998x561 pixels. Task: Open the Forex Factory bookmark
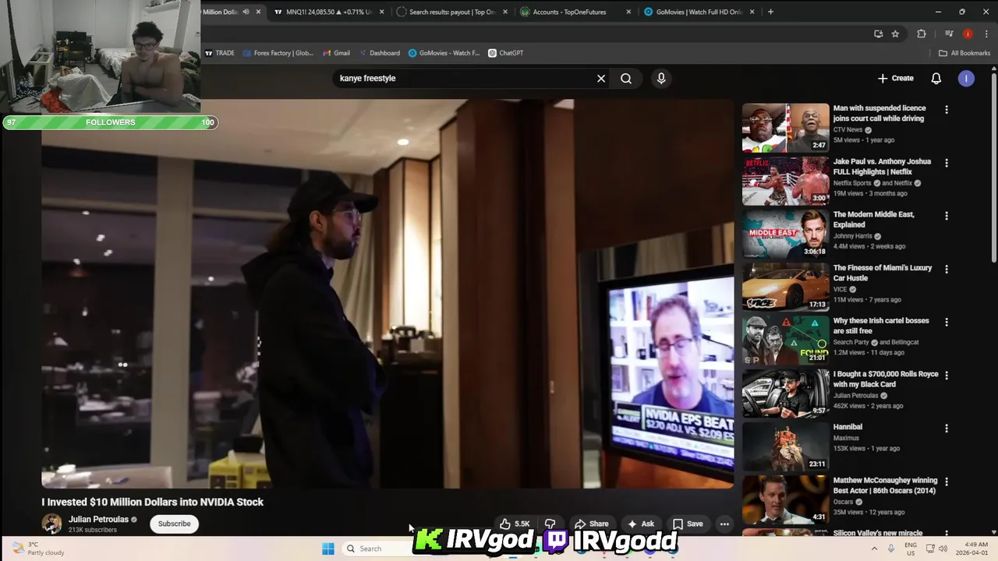click(x=278, y=53)
